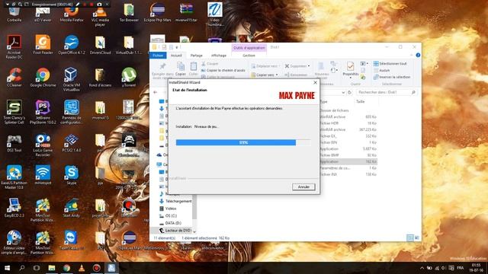Select the Fichier INX row
Image resolution: width=488 pixels, height=274 pixels.
[x=348, y=174]
